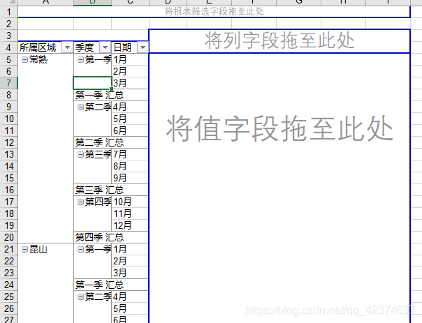Select the 10月 cell
This screenshot has width=422, height=323.
[130, 202]
